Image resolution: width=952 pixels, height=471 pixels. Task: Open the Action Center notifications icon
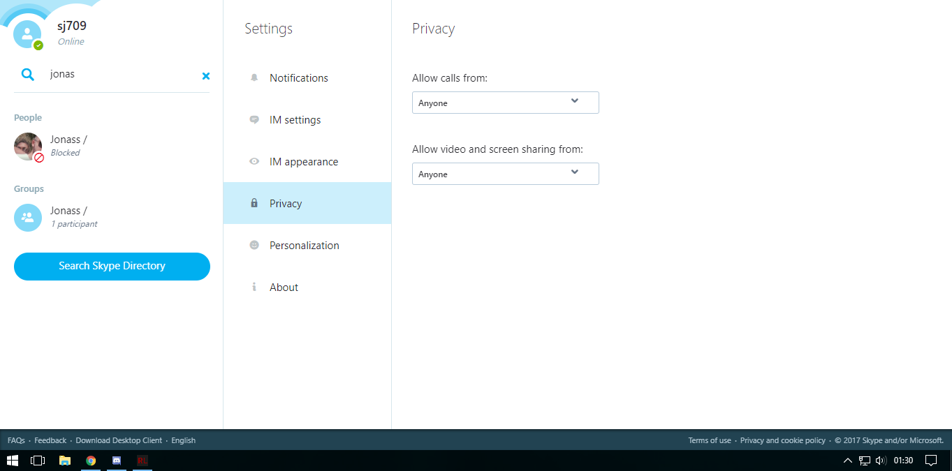931,461
